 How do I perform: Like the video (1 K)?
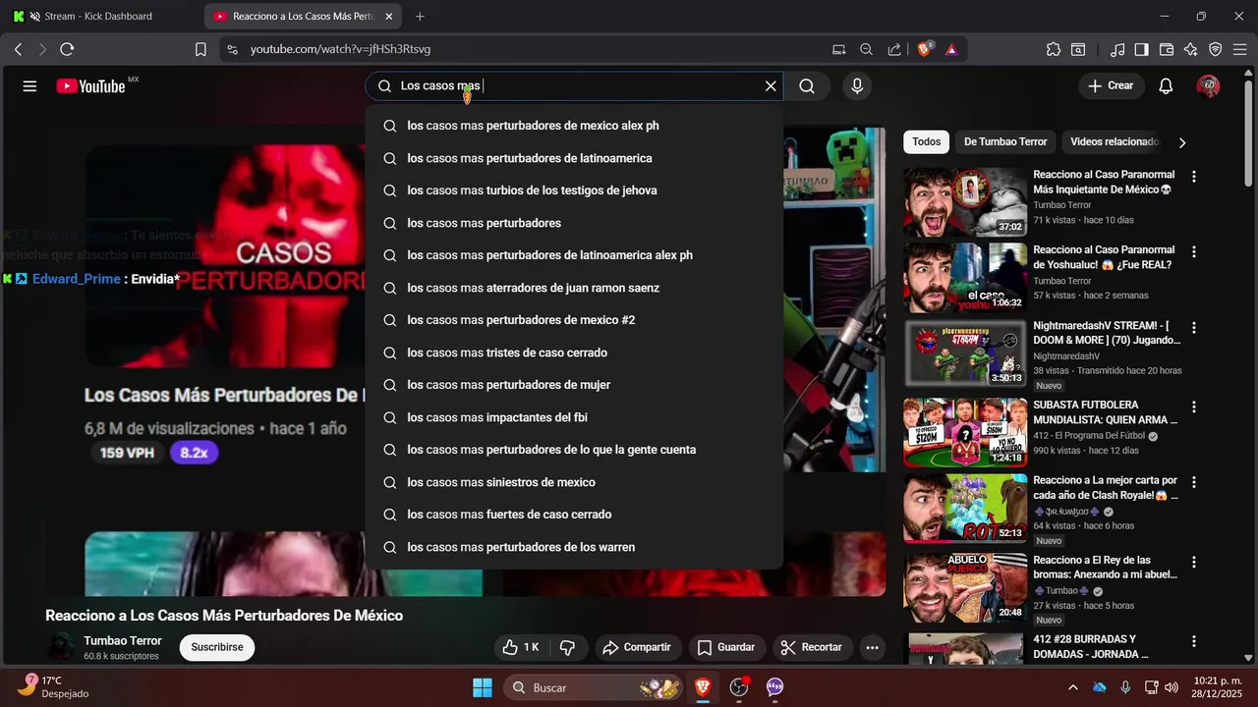pyautogui.click(x=521, y=647)
